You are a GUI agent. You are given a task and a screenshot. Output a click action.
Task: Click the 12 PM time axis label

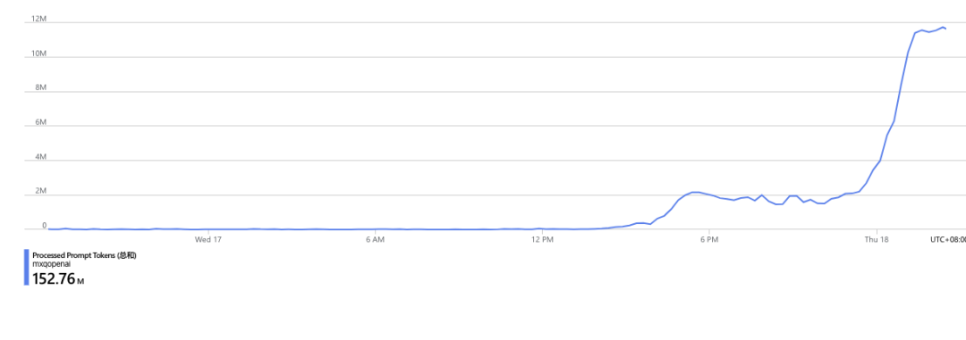(541, 239)
